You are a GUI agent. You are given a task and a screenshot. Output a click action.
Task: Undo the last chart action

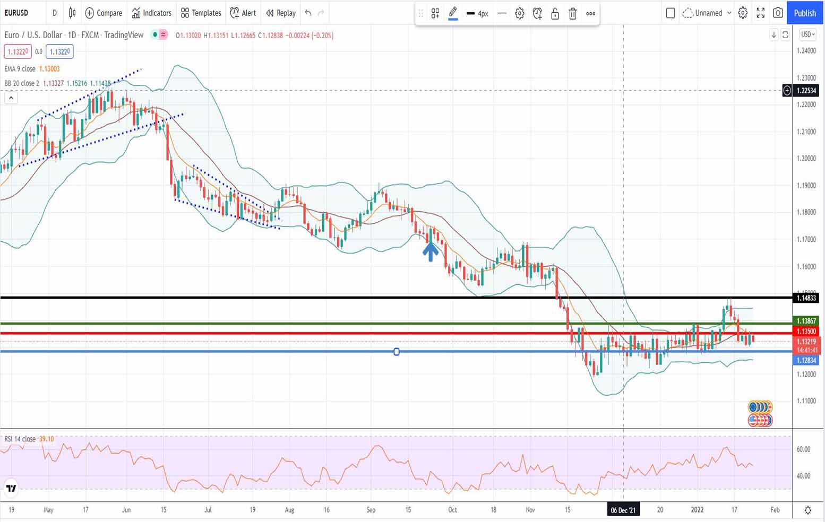[x=308, y=13]
